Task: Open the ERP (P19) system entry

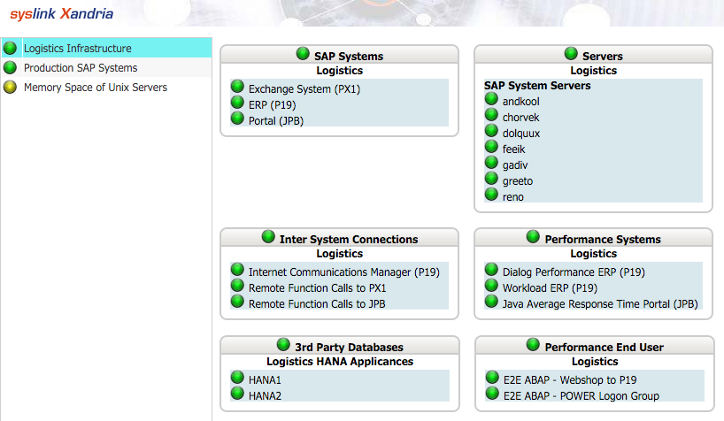Action: click(x=272, y=105)
